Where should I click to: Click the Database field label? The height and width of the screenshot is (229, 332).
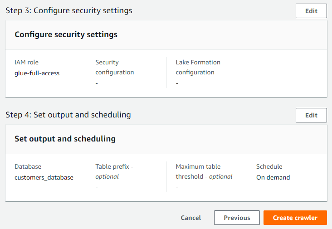28,166
